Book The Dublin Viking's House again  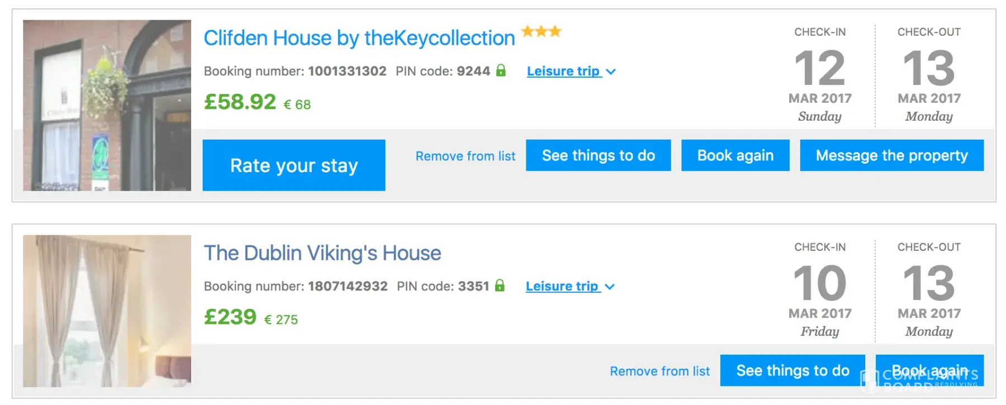929,370
